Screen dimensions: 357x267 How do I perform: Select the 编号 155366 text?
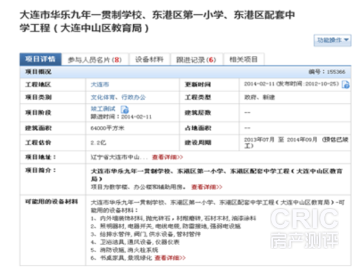[327, 72]
